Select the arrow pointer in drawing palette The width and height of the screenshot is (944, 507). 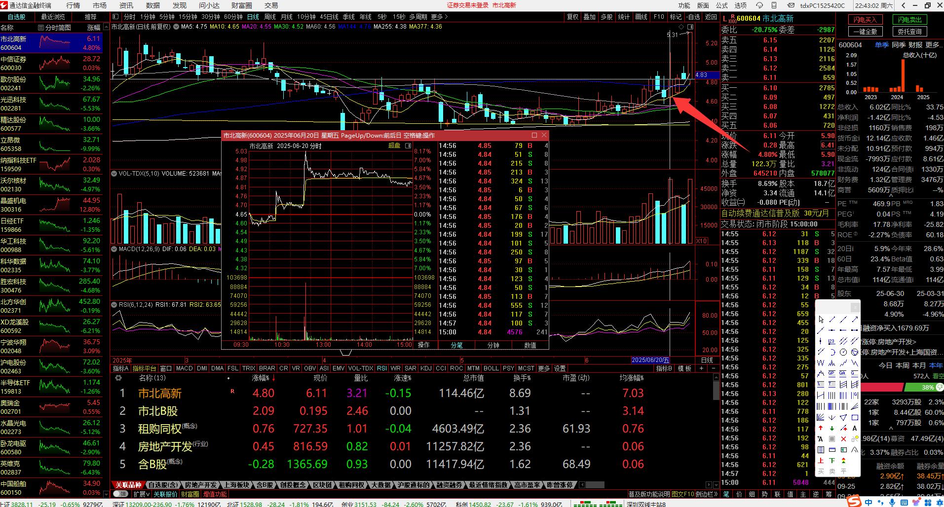pyautogui.click(x=821, y=320)
